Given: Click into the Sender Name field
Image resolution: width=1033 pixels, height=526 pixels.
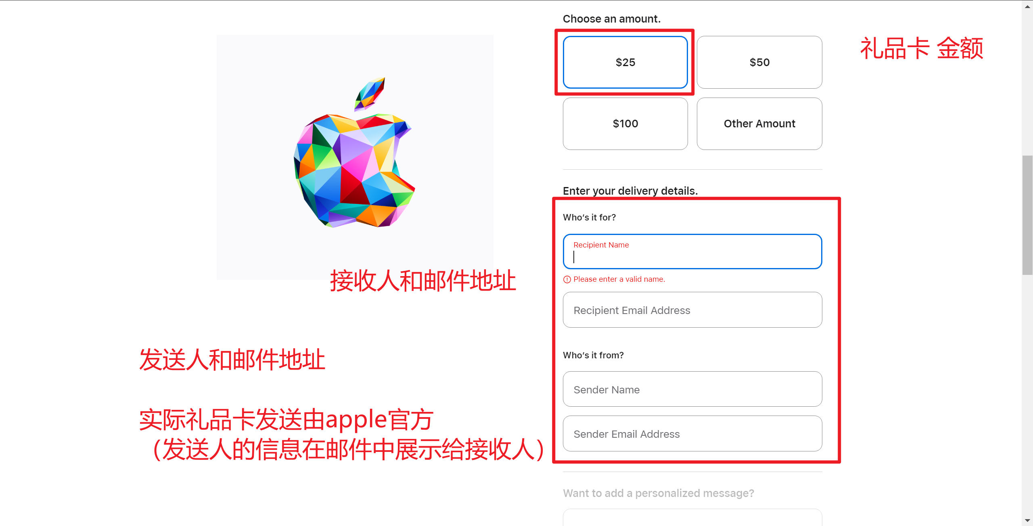Looking at the screenshot, I should pyautogui.click(x=692, y=389).
